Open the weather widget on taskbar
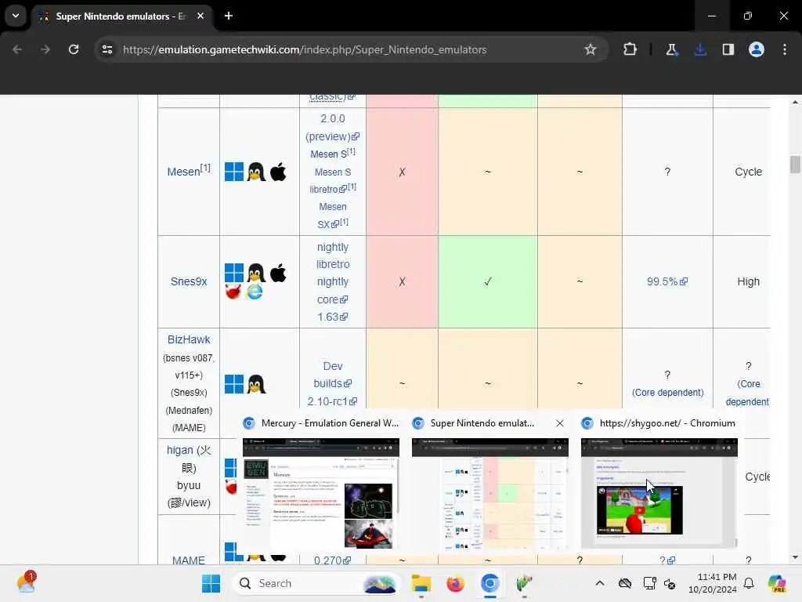The image size is (802, 602). pyautogui.click(x=26, y=583)
